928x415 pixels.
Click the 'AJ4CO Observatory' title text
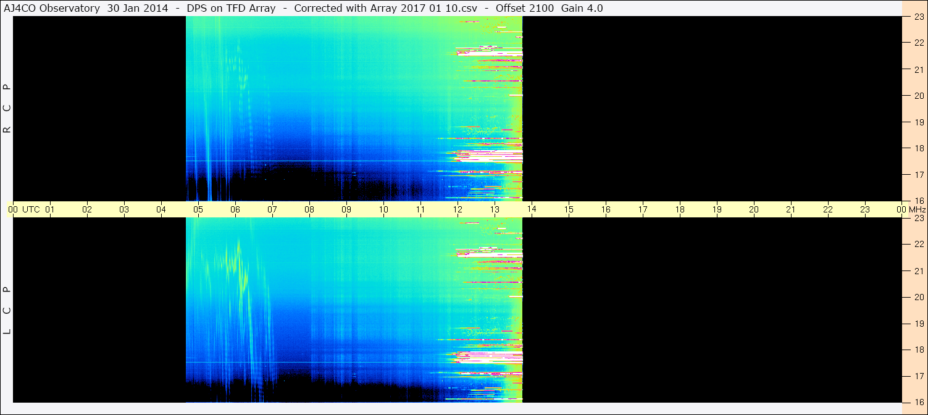(53, 8)
